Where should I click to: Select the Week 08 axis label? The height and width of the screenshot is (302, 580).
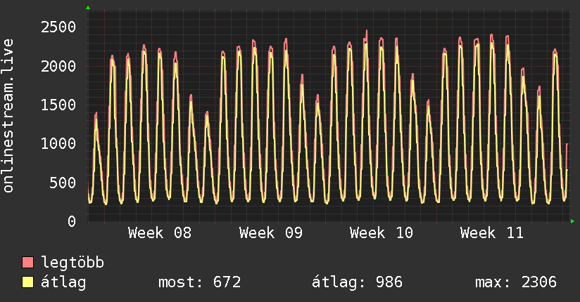pos(160,233)
